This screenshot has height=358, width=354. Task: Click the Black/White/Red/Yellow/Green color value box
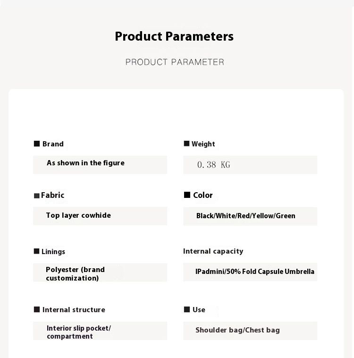250,216
